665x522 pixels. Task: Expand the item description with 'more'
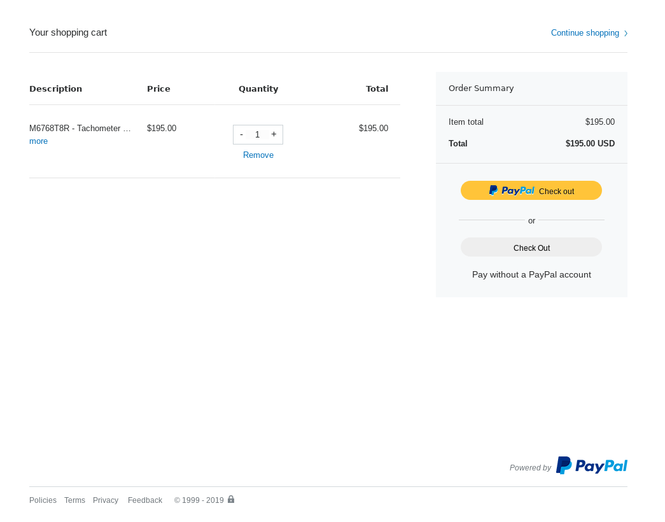38,141
